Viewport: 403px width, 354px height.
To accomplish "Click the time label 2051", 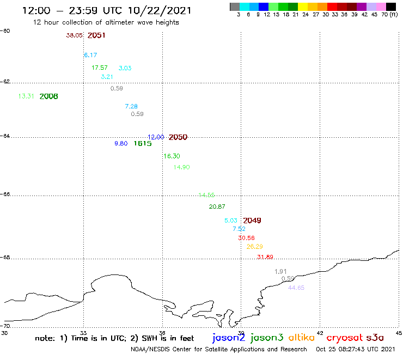I will click(x=96, y=35).
